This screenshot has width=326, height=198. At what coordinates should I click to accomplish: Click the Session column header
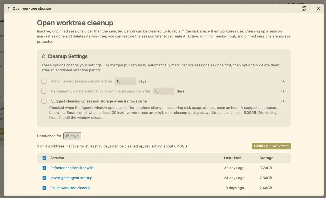tap(57, 158)
